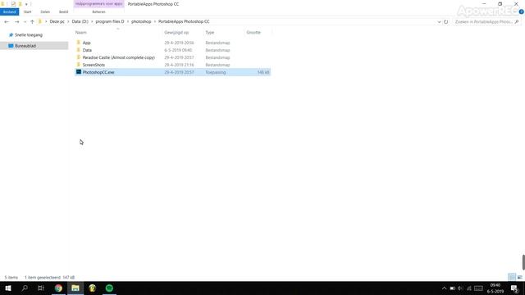Open the Quick Access Toolbar customize dropdown
The width and height of the screenshot is (525, 295).
(x=26, y=4)
